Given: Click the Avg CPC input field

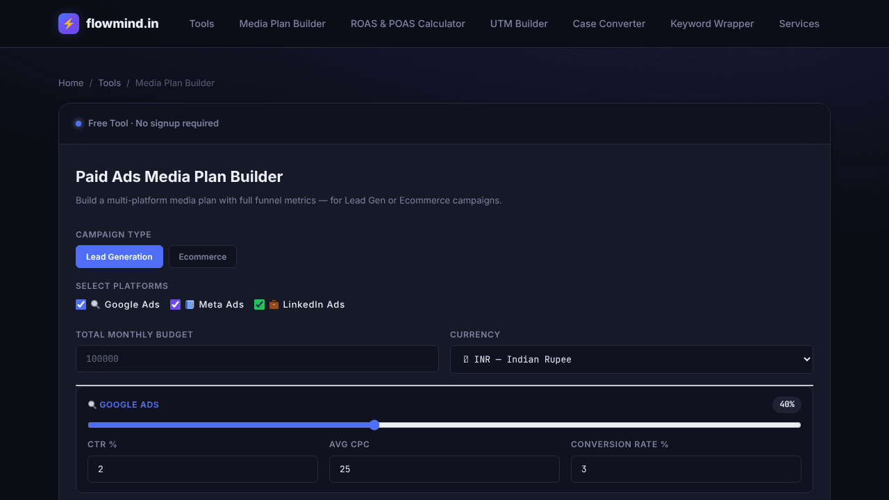Looking at the screenshot, I should [x=444, y=469].
